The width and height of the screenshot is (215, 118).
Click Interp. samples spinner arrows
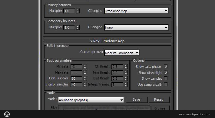click(85, 85)
